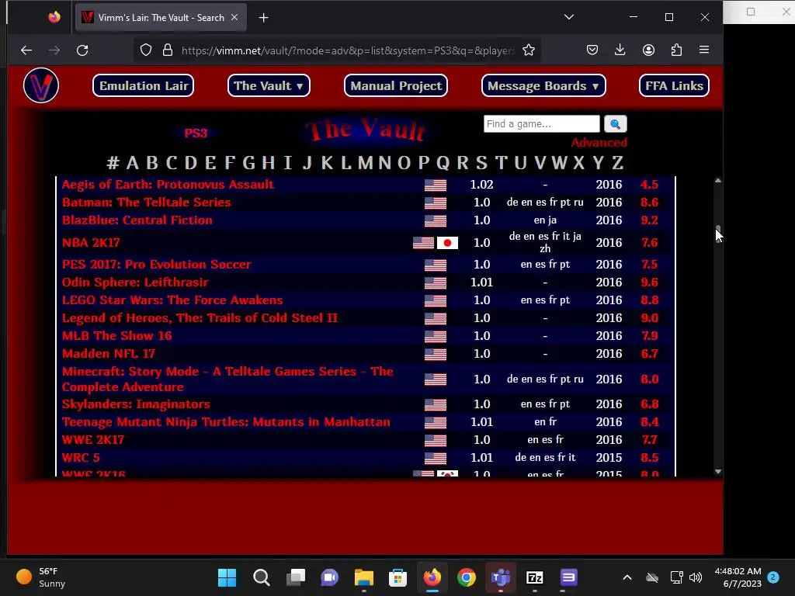Open Microsoft Teams from the taskbar

pos(501,577)
